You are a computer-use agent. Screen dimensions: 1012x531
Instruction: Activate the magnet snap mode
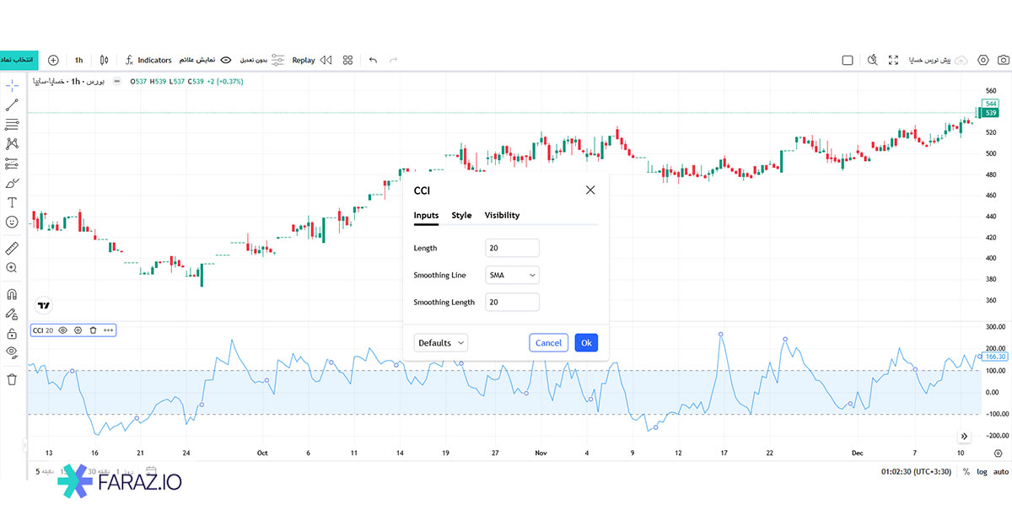[12, 294]
